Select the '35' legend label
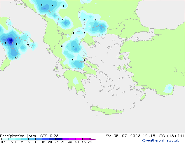185x143 pixels. pos(70,142)
